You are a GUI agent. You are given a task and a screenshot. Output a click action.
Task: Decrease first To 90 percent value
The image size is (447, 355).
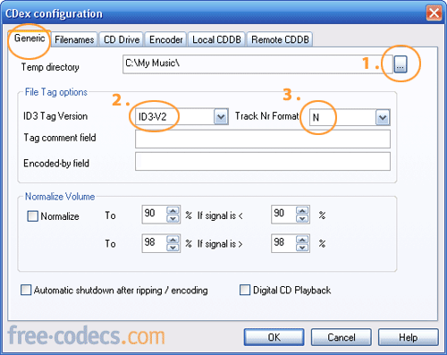pos(173,218)
